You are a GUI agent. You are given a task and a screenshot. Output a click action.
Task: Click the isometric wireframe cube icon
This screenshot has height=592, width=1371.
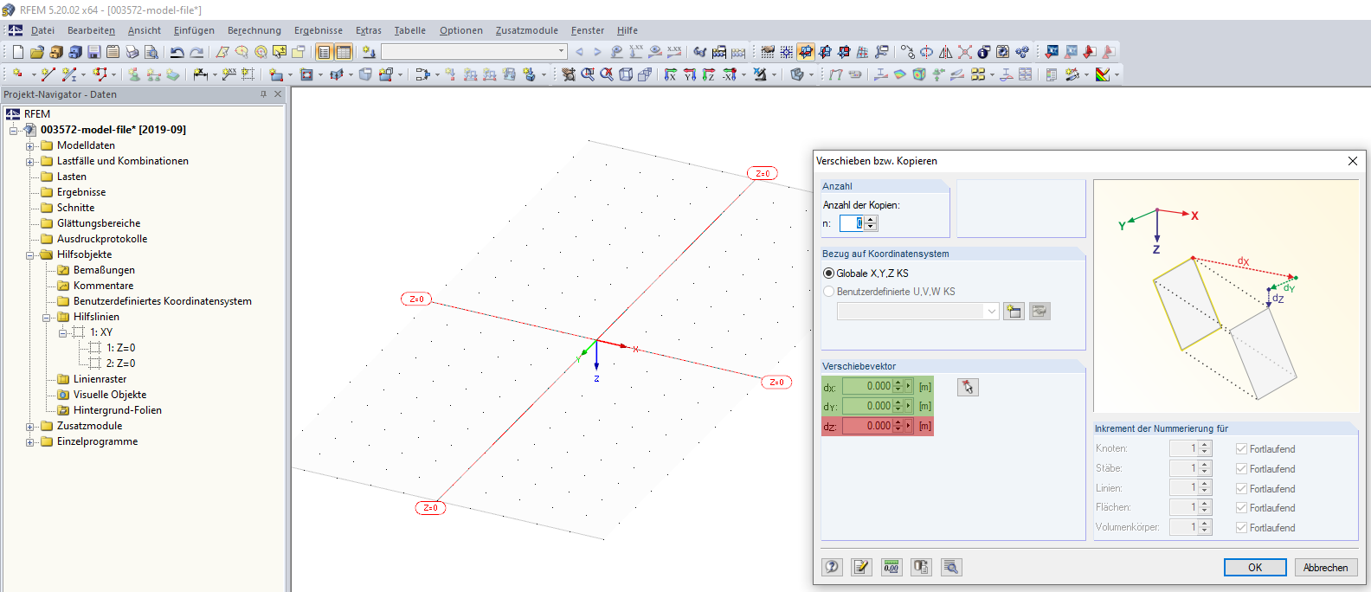coord(626,74)
